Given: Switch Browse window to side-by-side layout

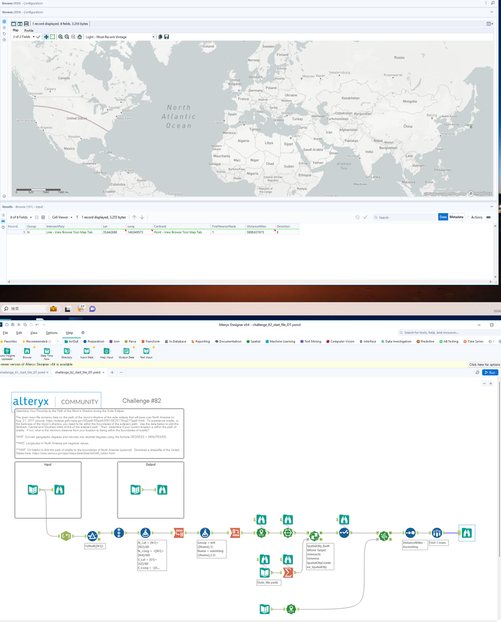Looking at the screenshot, I should click(x=20, y=24).
